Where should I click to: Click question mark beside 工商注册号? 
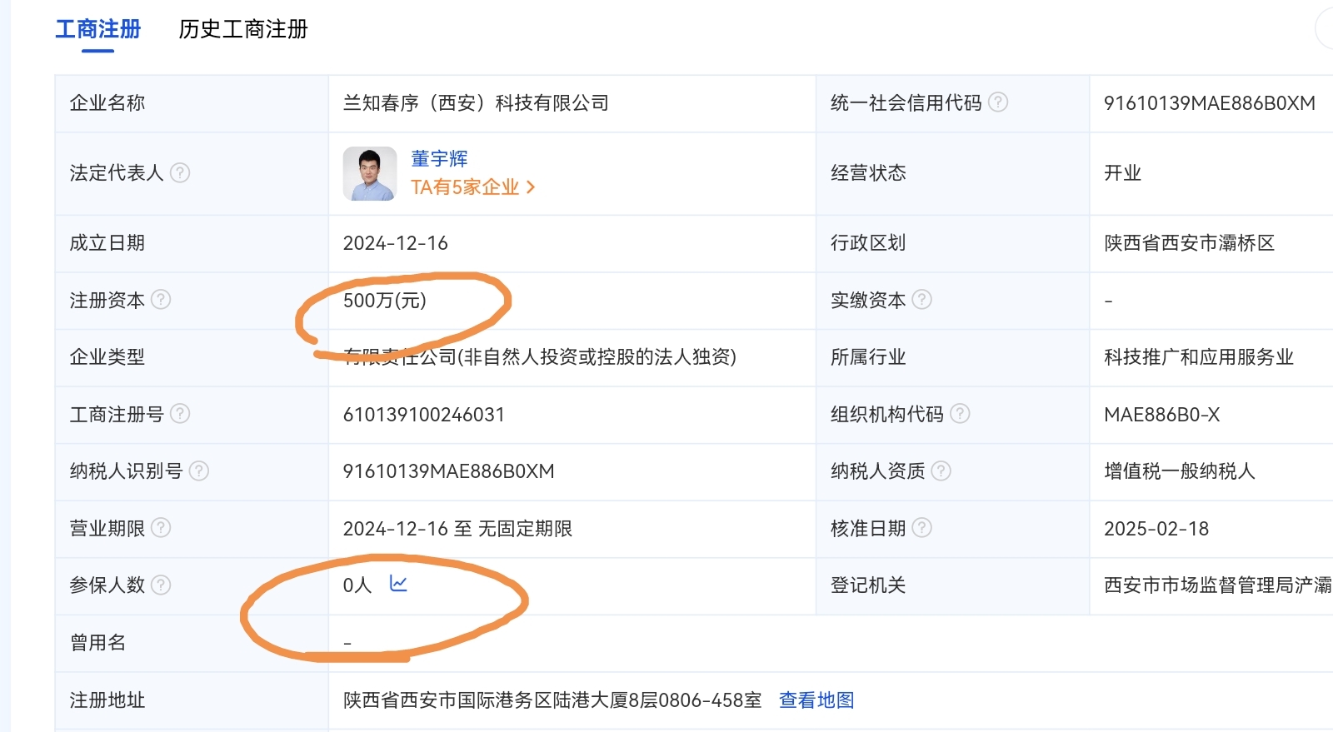pos(180,414)
